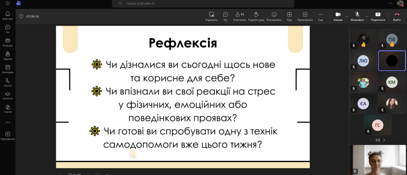
Task: Open Copilot in left sidebar
Action: [x=8, y=108]
